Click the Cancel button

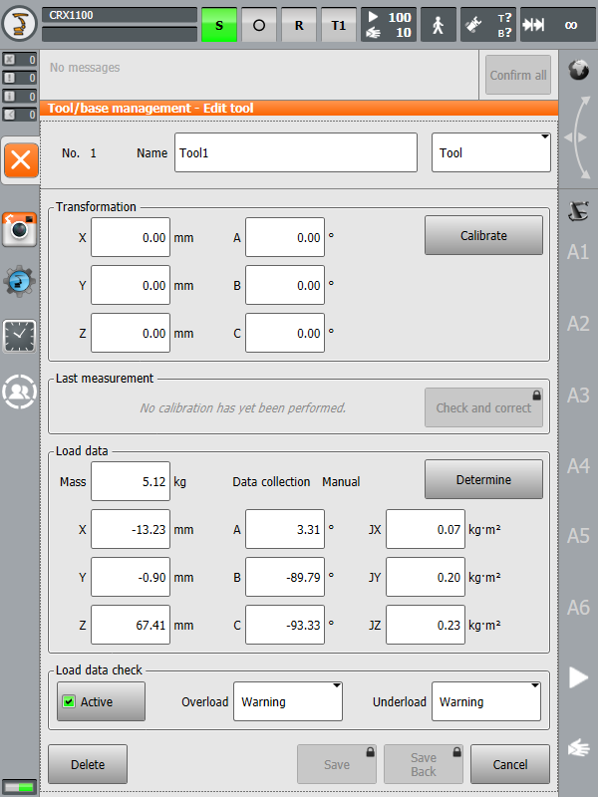510,764
